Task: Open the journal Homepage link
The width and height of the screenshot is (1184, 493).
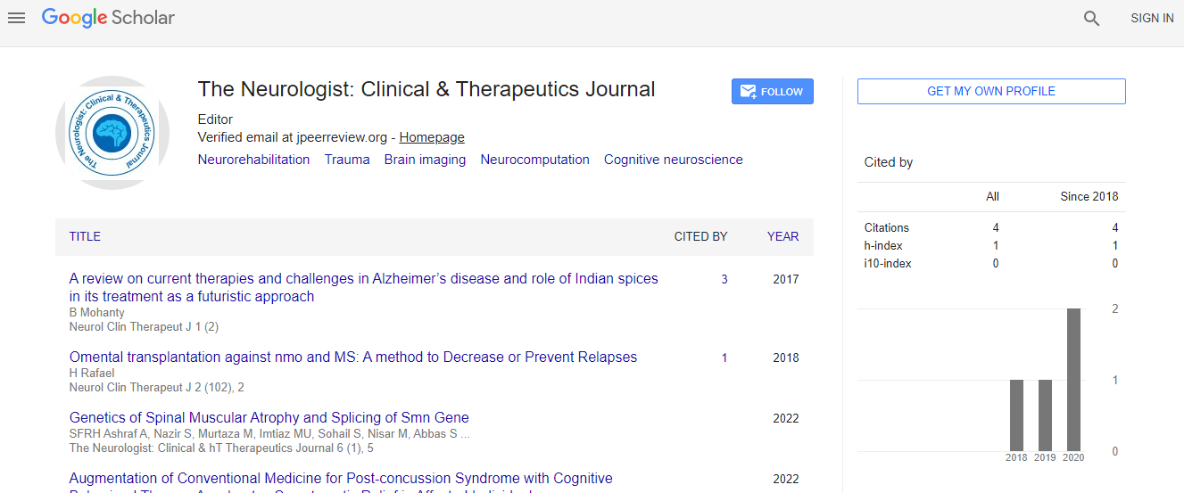Action: click(431, 137)
